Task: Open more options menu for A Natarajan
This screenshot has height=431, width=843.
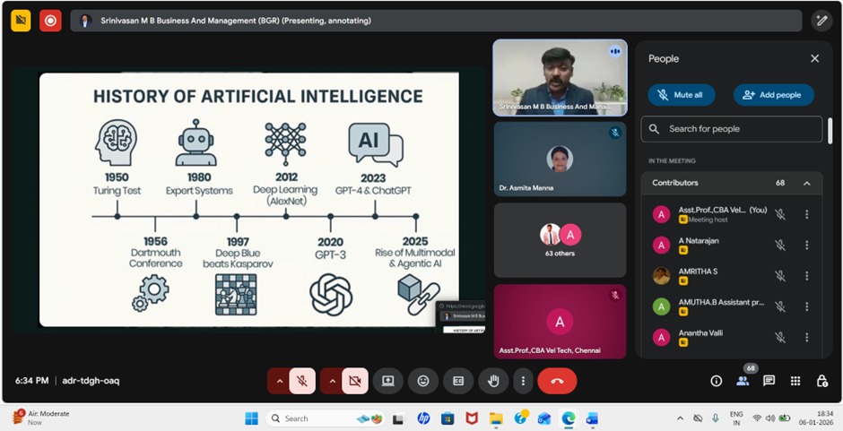Action: (x=806, y=245)
